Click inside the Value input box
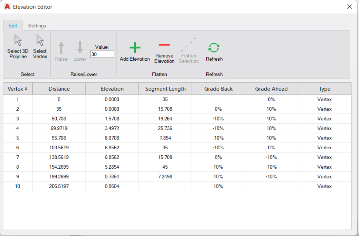This screenshot has width=359, height=236. click(102, 54)
